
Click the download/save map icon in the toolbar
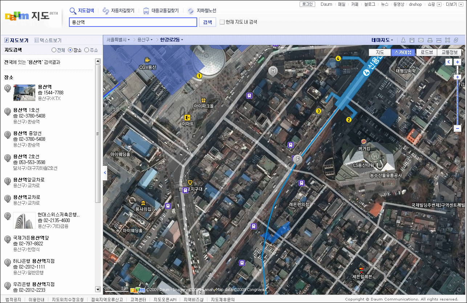point(403,40)
